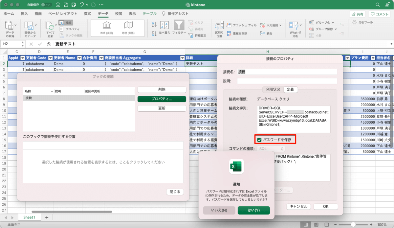Screen dimensions: 394x228
Task: Switch to 利用状況 tab in properties dialog
Action: pos(273,89)
